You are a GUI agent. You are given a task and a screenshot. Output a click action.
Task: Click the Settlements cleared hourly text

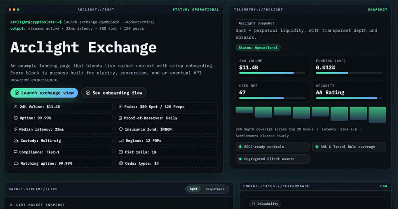[262, 136]
